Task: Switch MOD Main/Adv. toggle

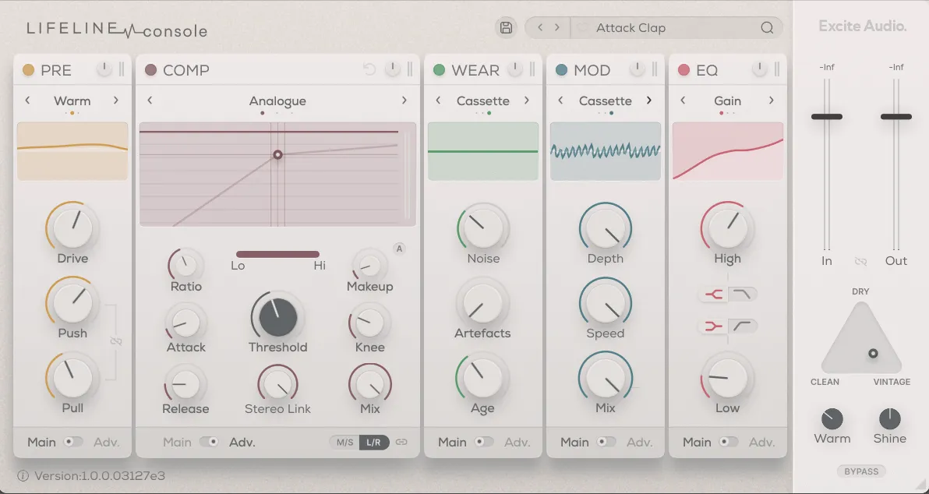Action: [x=606, y=442]
